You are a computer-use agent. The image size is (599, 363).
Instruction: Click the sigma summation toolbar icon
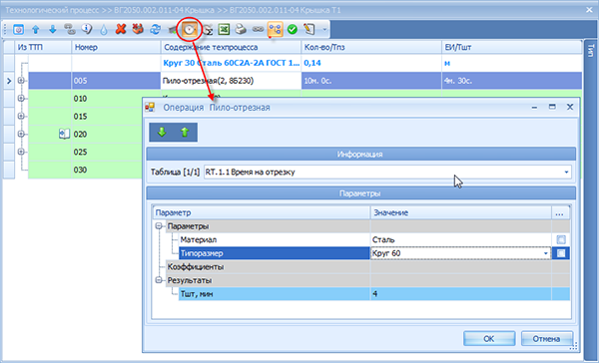208,29
